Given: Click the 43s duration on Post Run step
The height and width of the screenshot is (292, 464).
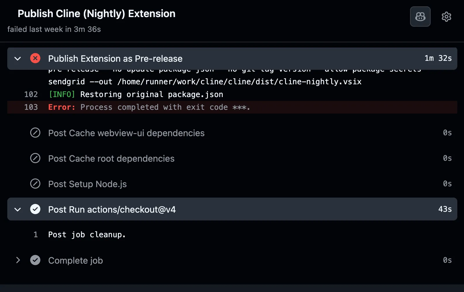Looking at the screenshot, I should click(x=444, y=209).
